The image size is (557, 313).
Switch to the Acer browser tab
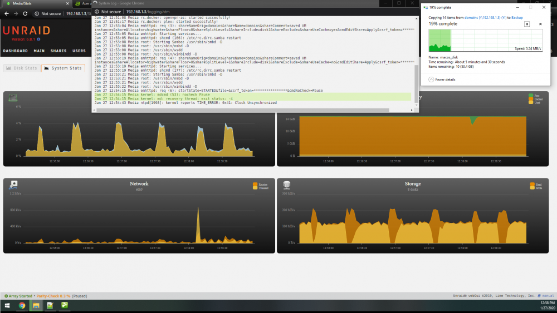pyautogui.click(x=82, y=3)
